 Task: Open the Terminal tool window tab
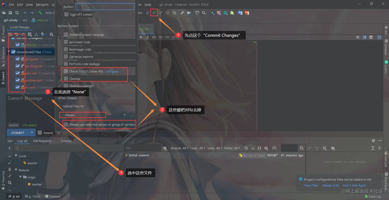[53, 196]
